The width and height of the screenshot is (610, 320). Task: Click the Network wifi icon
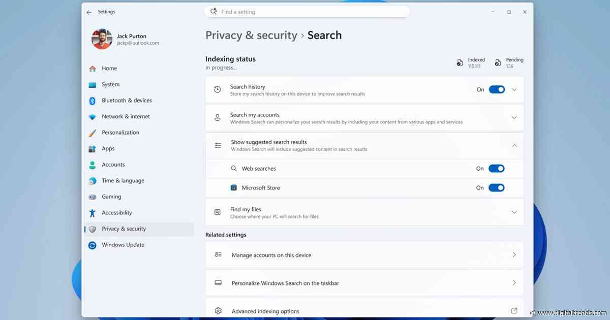click(x=92, y=117)
